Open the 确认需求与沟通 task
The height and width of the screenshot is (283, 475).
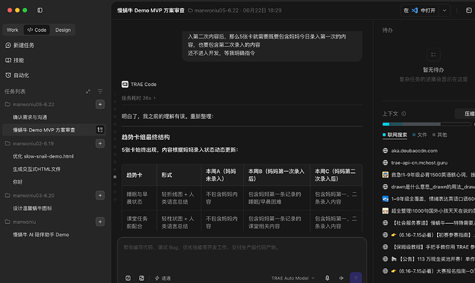point(30,117)
